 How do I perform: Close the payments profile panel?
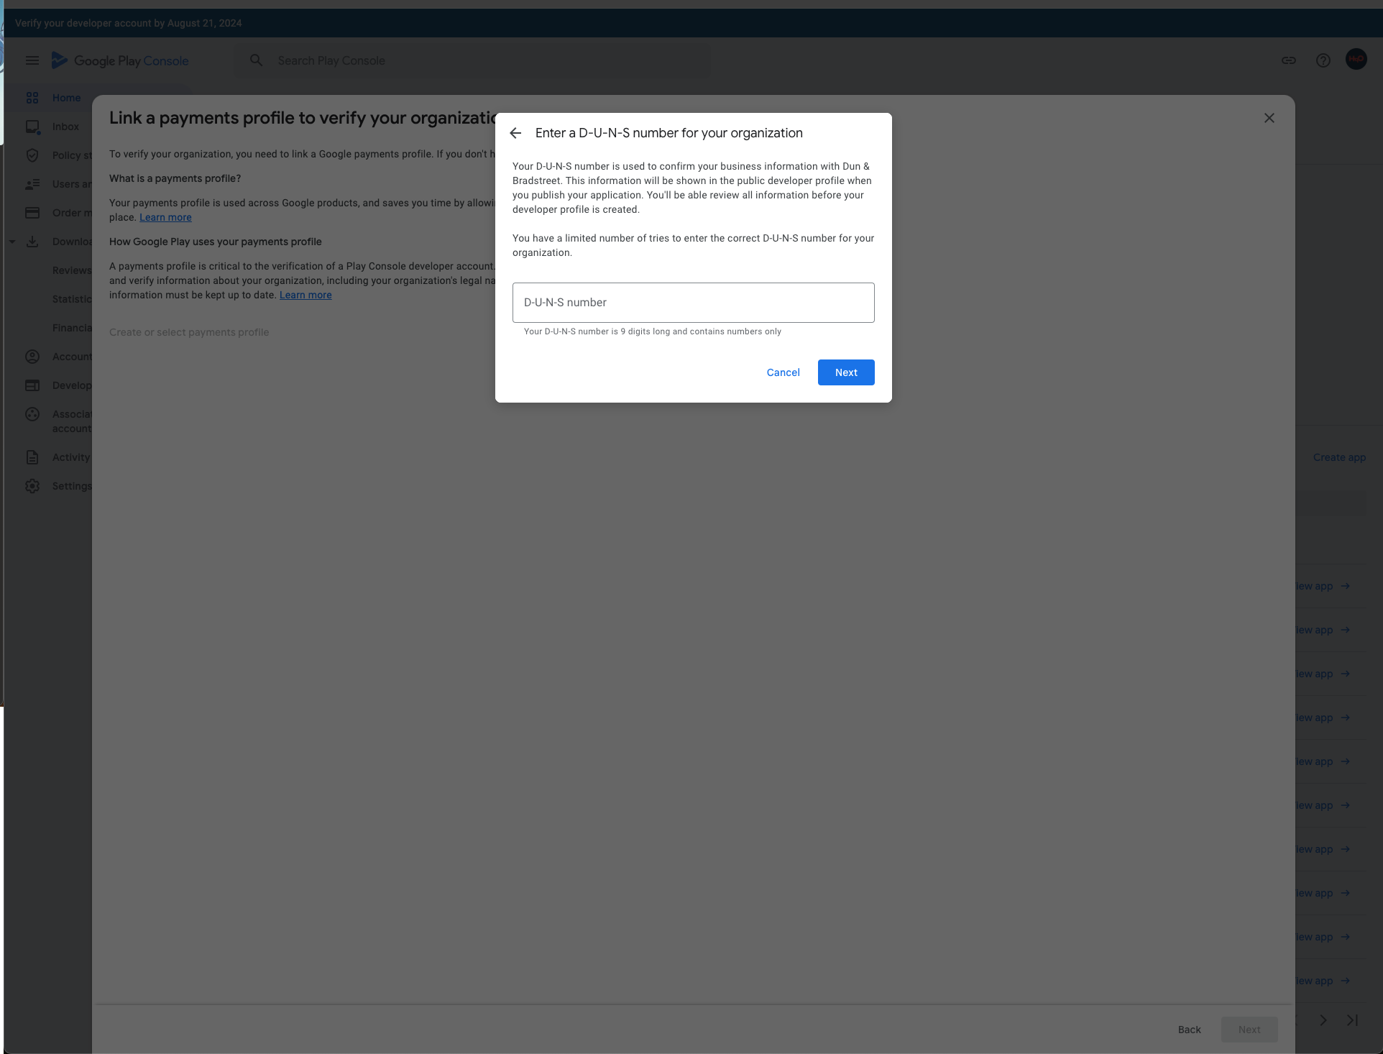point(1269,118)
